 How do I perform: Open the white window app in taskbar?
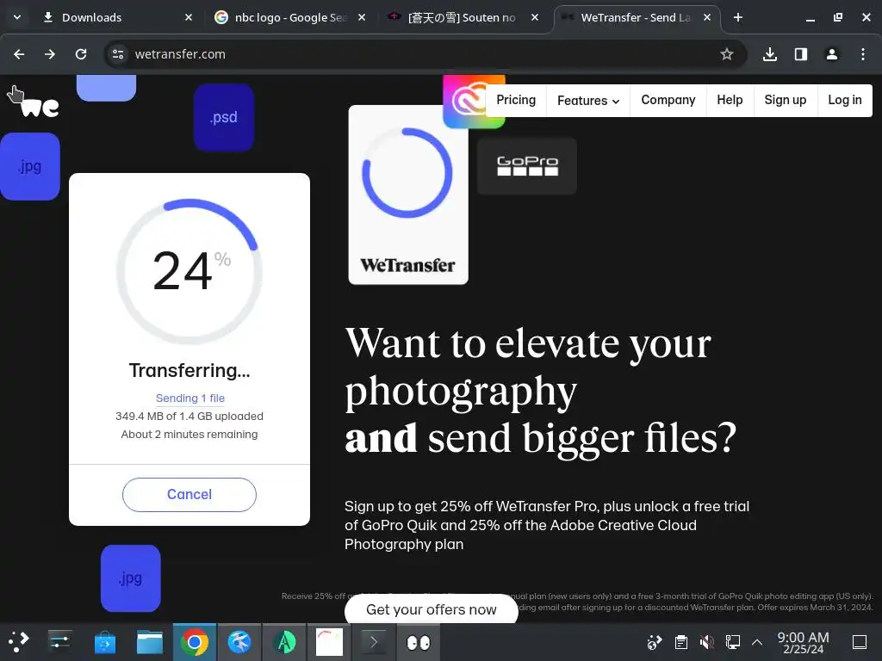329,642
